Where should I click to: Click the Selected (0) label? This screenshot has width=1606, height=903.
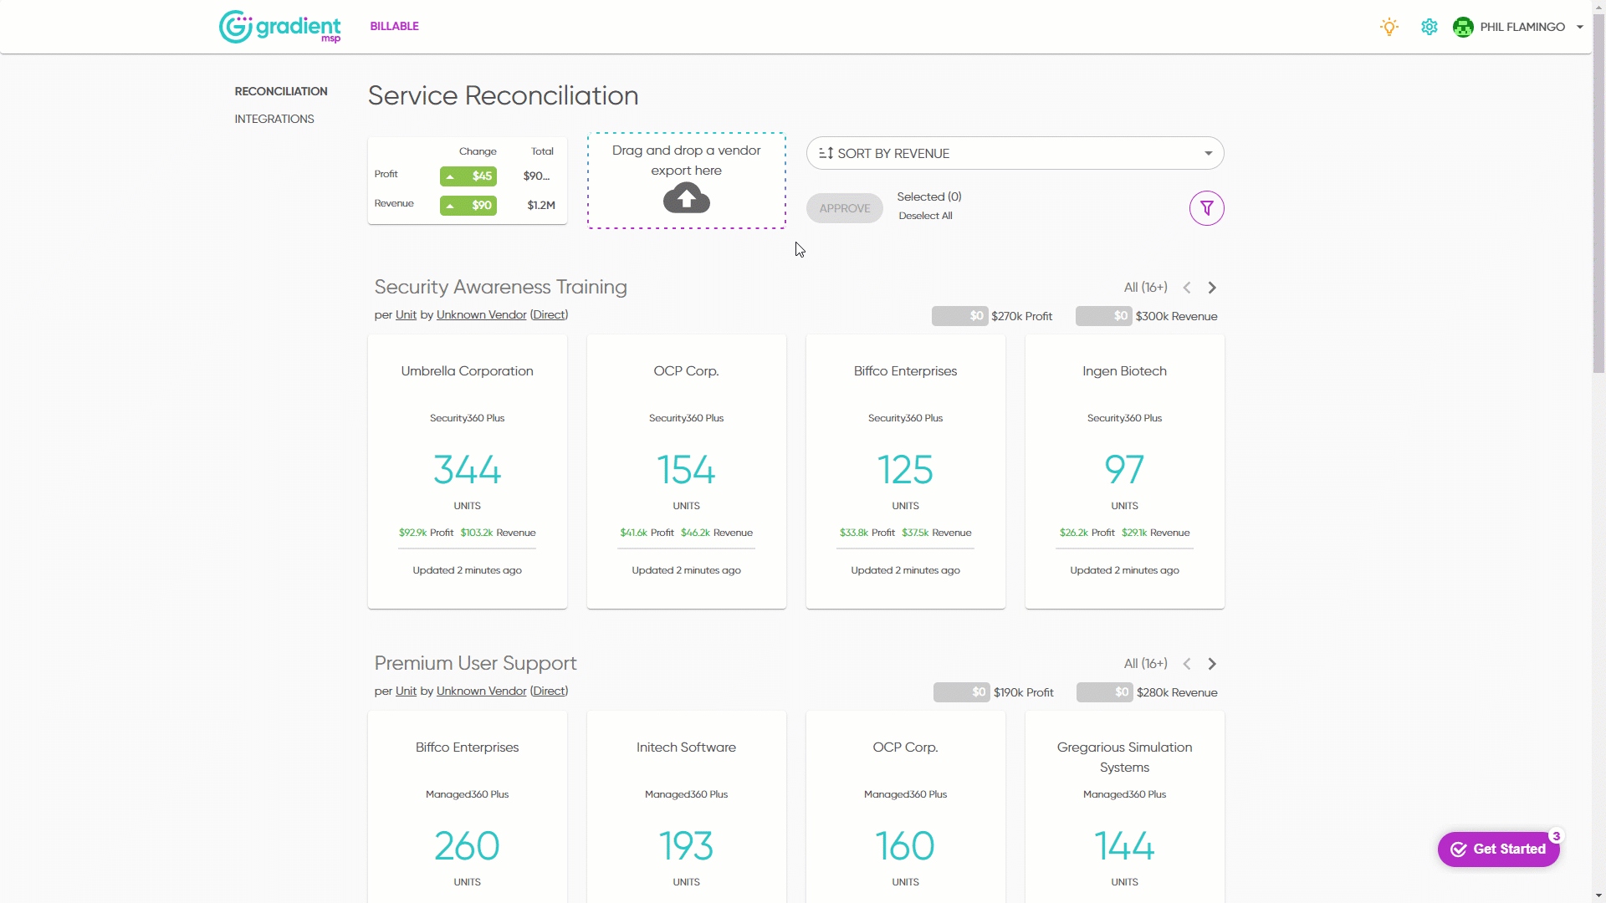(929, 196)
